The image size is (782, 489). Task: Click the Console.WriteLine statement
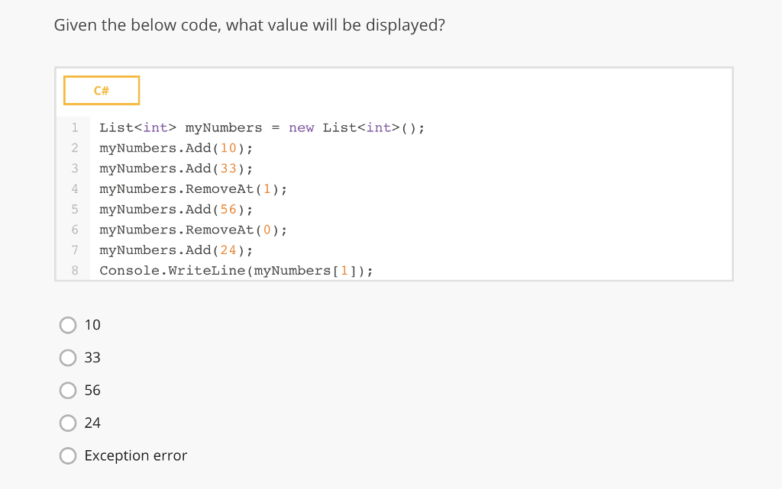tap(236, 271)
